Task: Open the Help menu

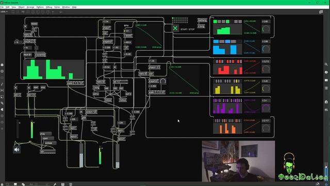Action: pos(74,7)
